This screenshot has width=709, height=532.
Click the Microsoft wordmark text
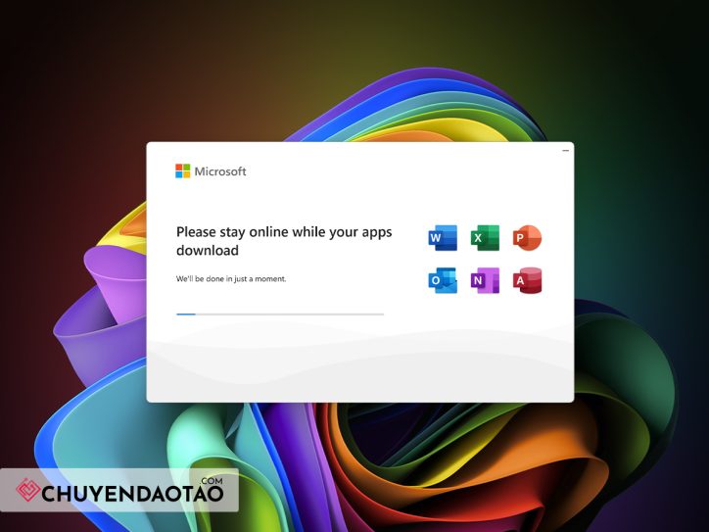[x=220, y=171]
